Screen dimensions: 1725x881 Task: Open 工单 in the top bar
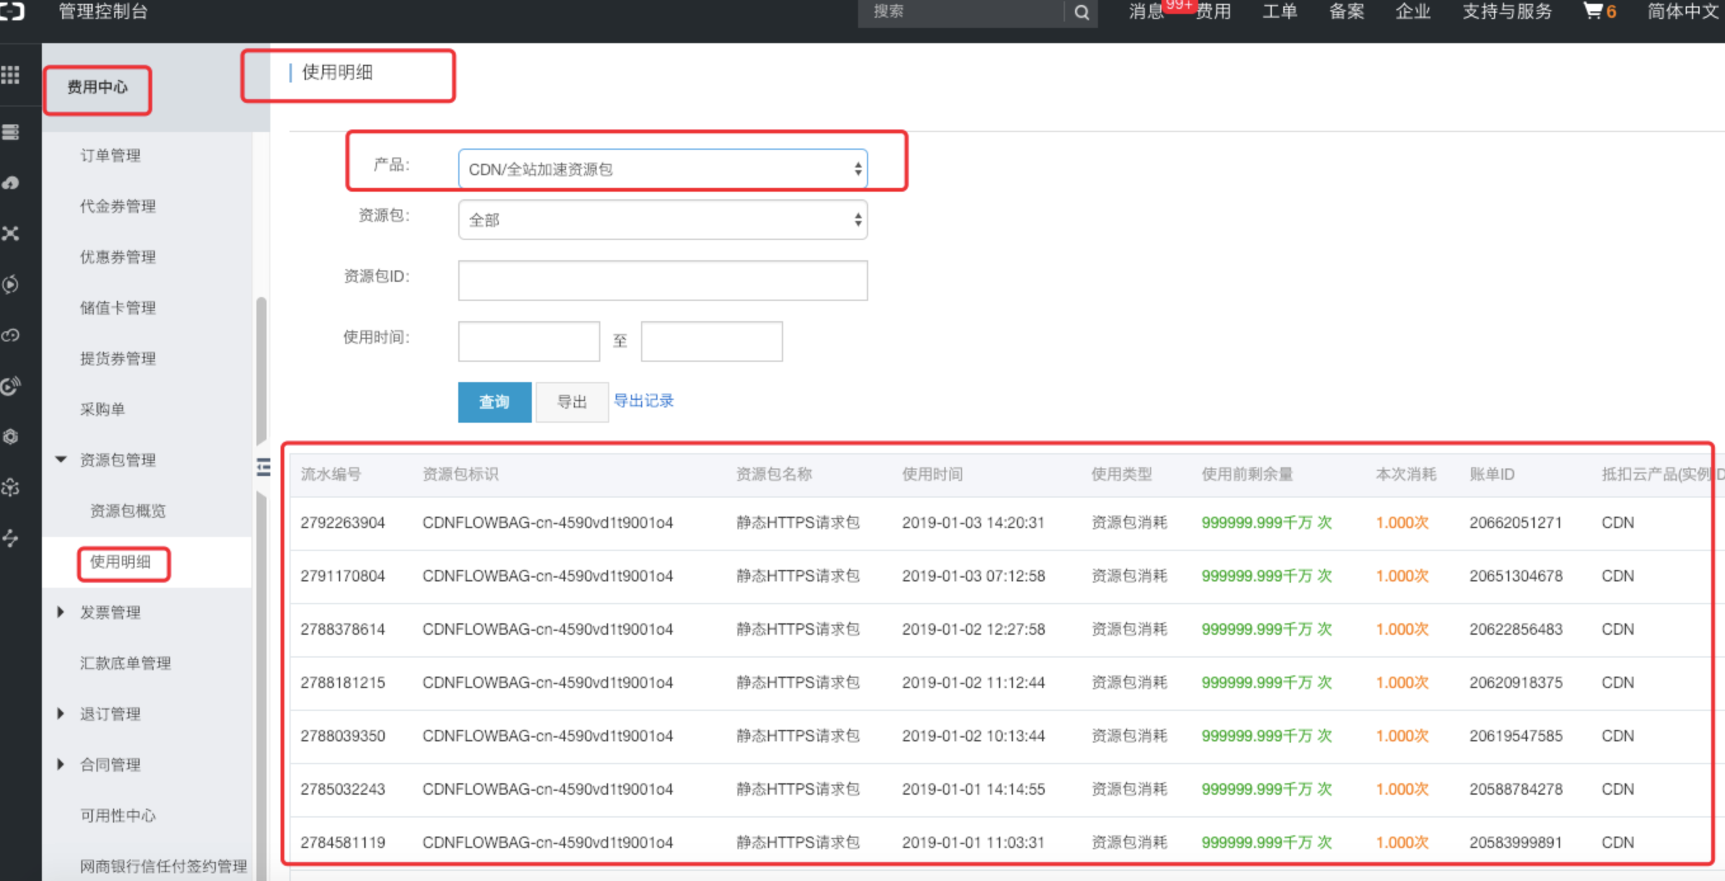(x=1279, y=11)
